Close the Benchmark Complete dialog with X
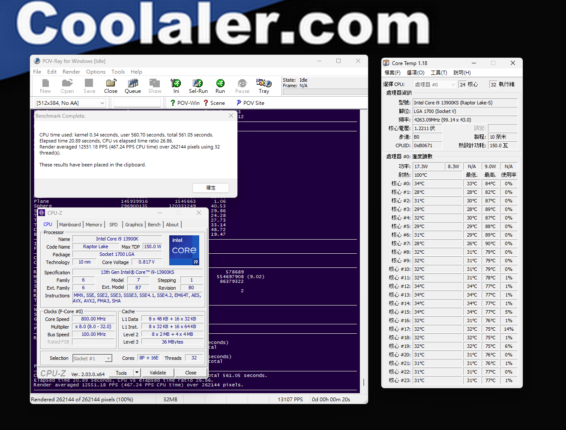This screenshot has height=430, width=566. 231,116
